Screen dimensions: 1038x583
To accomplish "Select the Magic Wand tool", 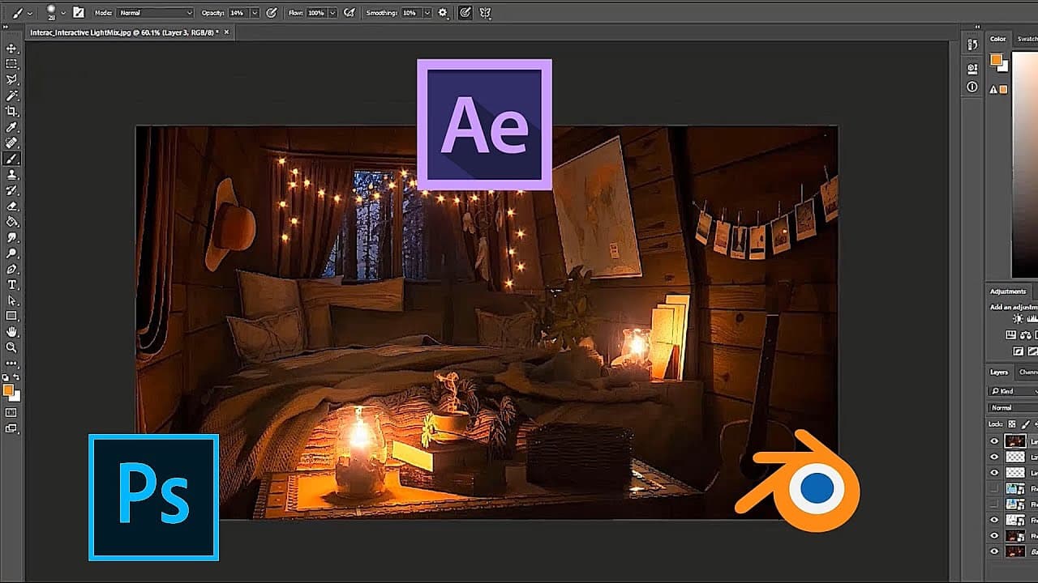I will point(12,96).
